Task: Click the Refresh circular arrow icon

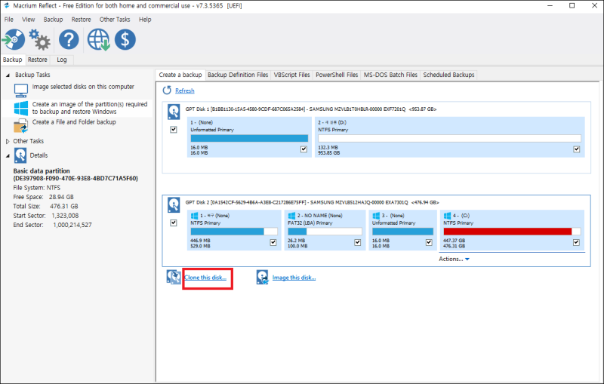Action: (x=167, y=91)
